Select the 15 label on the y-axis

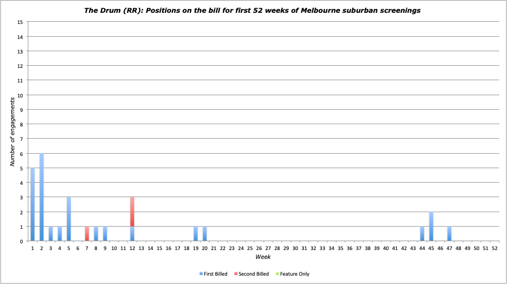click(x=20, y=22)
